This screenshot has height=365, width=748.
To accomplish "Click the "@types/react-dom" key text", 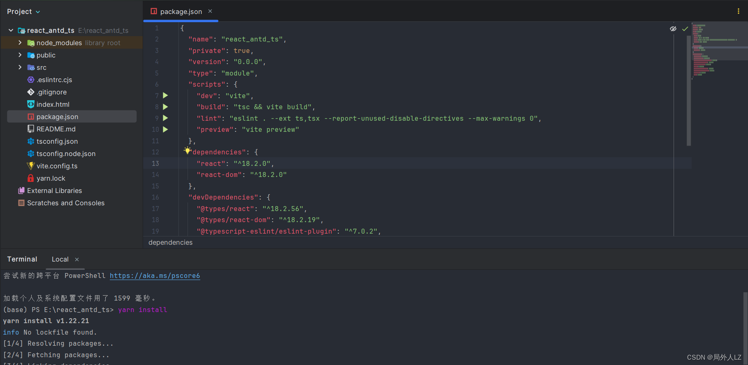I will pos(234,220).
